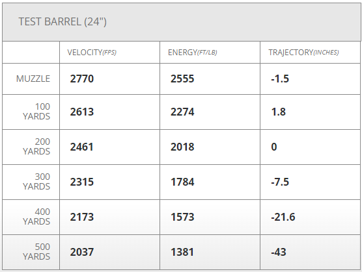Click the TEST BARREL (24") header
The width and height of the screenshot is (362, 272).
point(63,22)
